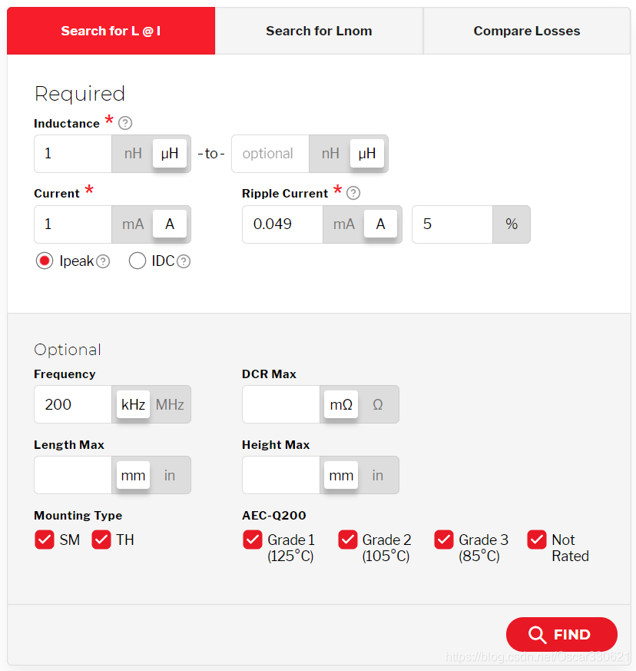Viewport: 636px width, 671px height.
Task: Select the IDC radio button
Action: (137, 261)
